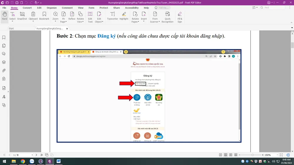
Task: Switch to single page view mode
Action: [220, 155]
